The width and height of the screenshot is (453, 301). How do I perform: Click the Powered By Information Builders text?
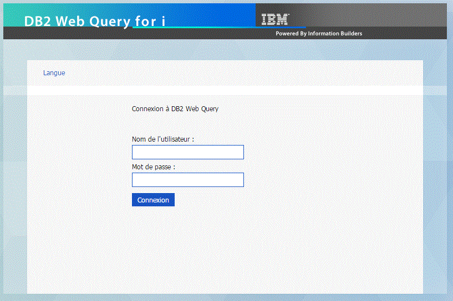coord(319,33)
